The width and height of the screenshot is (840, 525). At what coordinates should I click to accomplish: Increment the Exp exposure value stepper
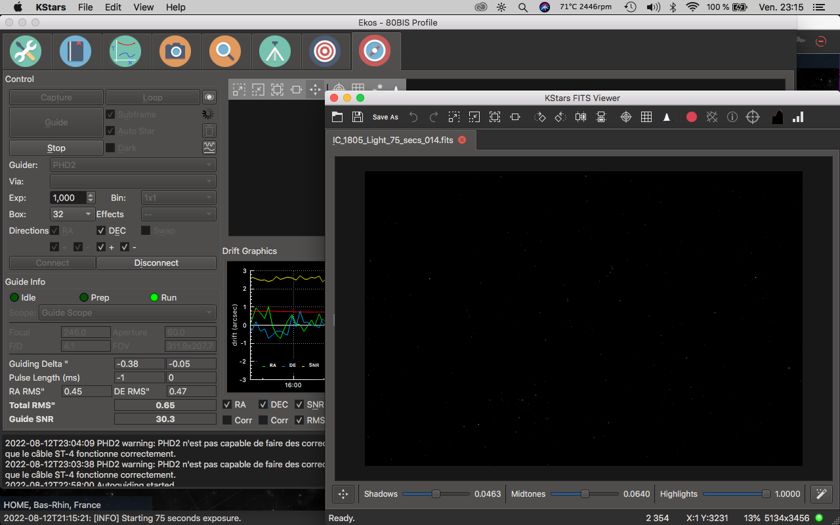91,195
